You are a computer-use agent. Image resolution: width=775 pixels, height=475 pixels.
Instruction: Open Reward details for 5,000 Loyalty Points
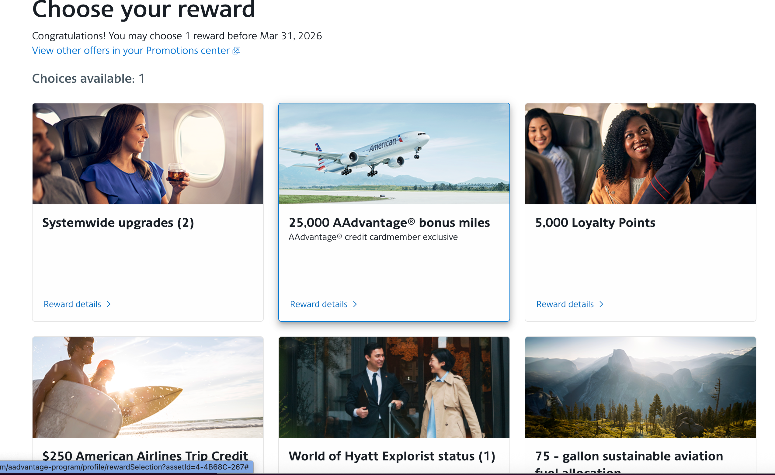565,304
